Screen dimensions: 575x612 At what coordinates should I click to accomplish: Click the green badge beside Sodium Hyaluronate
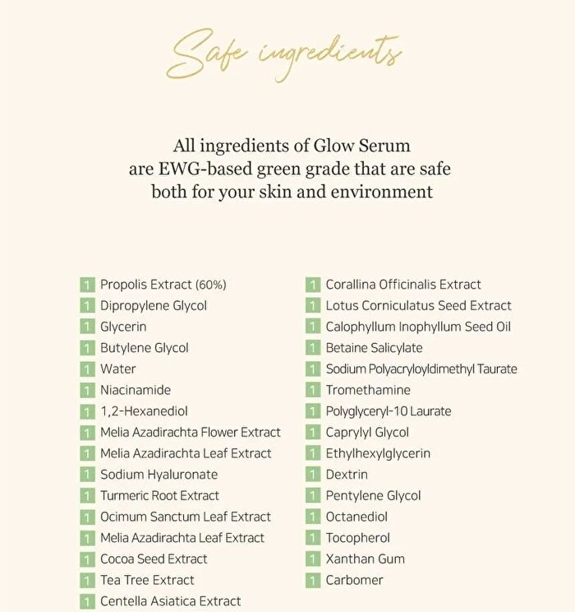(87, 475)
